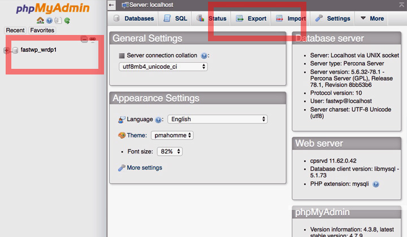Screen dimensions: 407x237
Task: Click the Web server panel header
Action: 347,143
